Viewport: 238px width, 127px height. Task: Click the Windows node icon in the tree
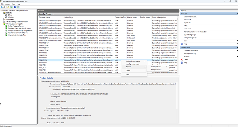tap(6, 17)
